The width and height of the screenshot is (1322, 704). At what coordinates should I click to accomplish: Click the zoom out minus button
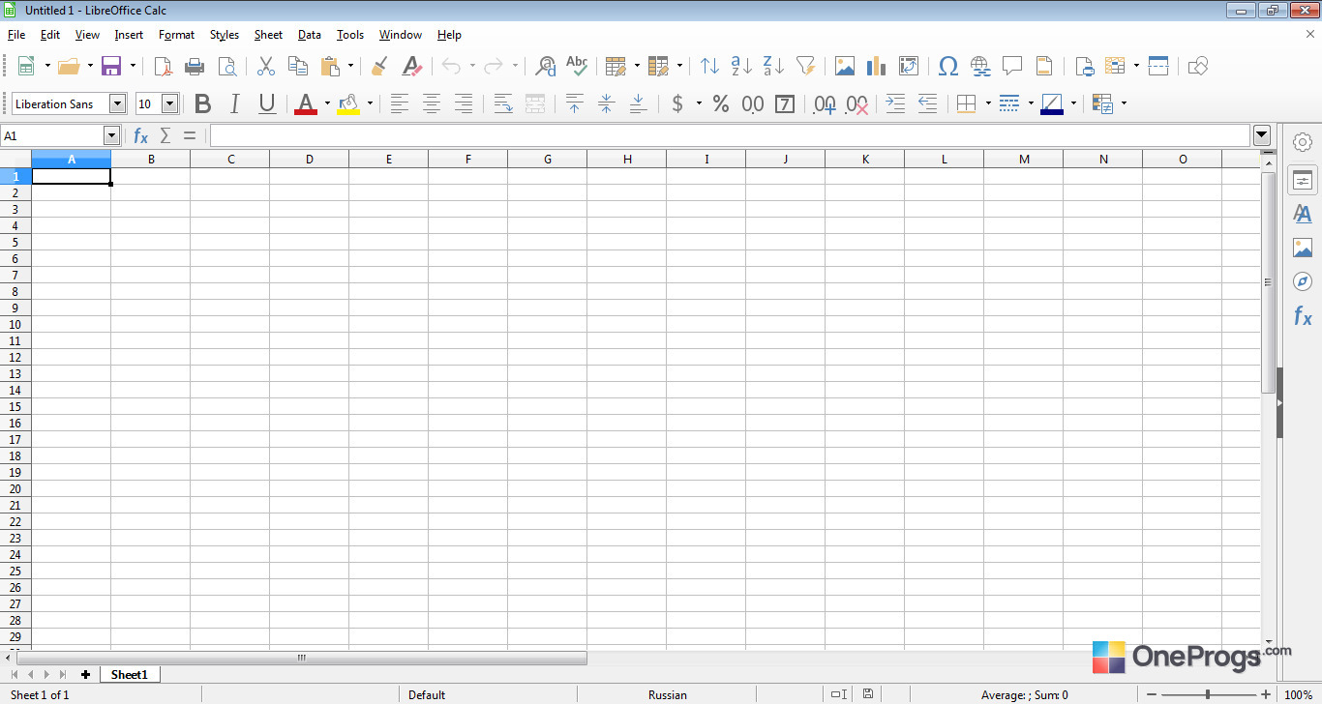coord(1152,694)
